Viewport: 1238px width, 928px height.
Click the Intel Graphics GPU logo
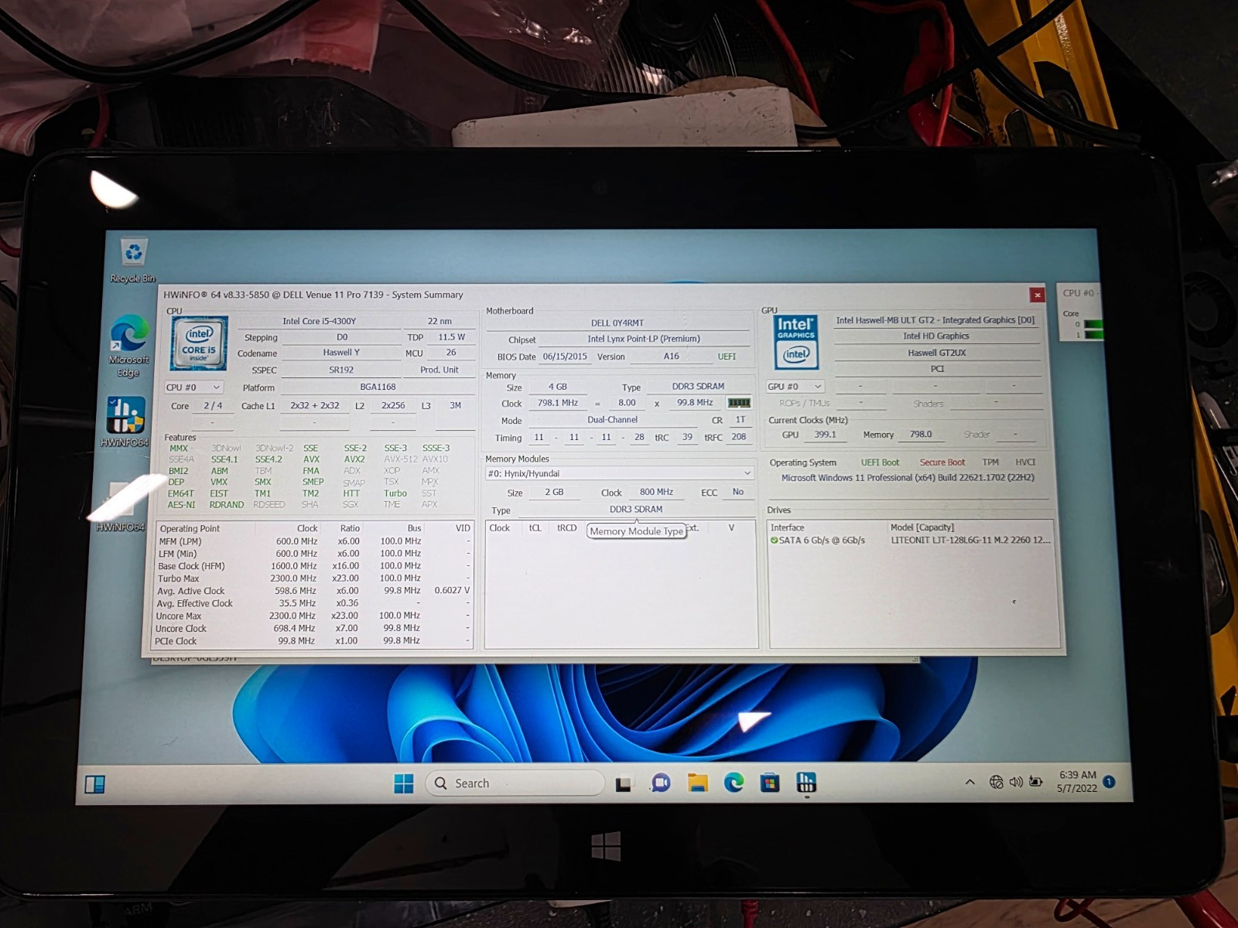(796, 342)
